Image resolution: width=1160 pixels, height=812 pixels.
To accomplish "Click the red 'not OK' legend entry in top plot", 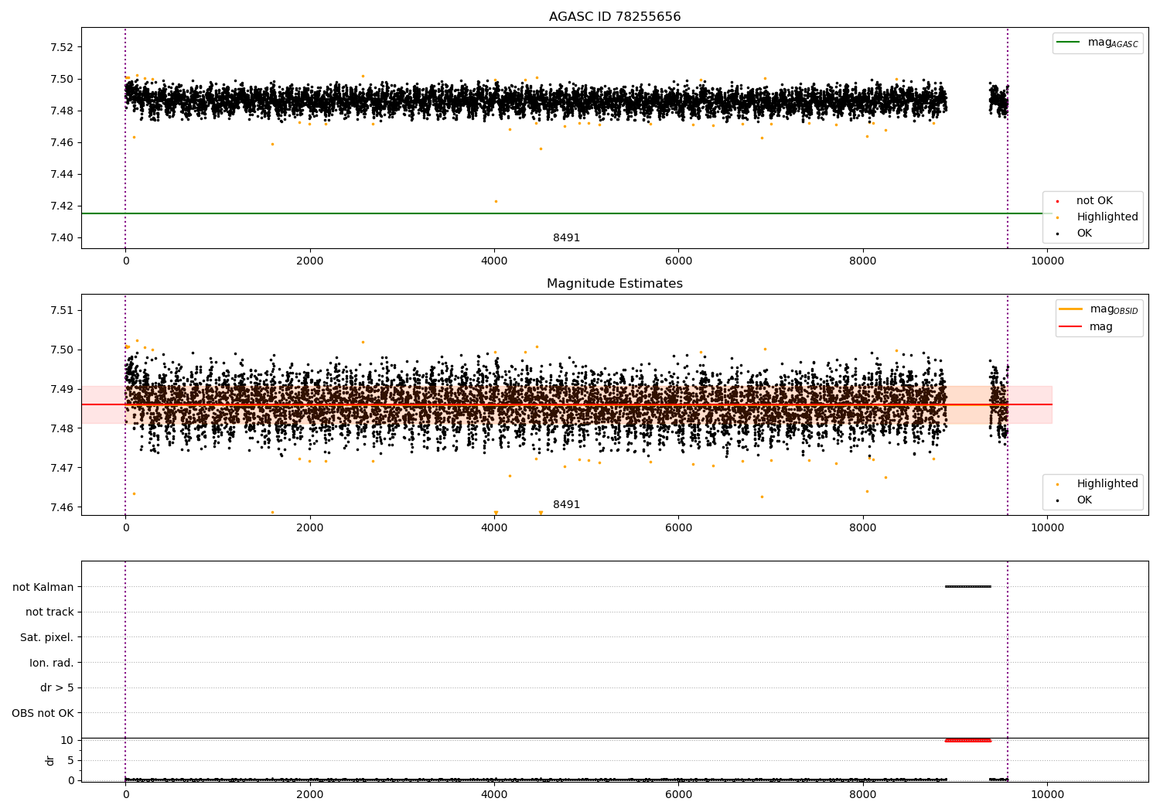I will (1085, 201).
